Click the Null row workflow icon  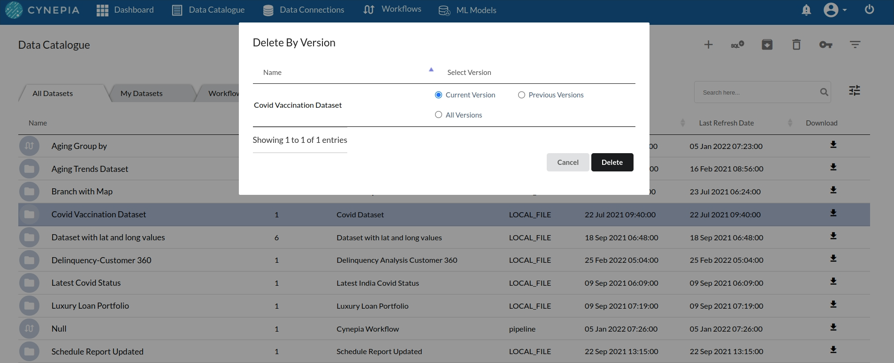point(29,328)
